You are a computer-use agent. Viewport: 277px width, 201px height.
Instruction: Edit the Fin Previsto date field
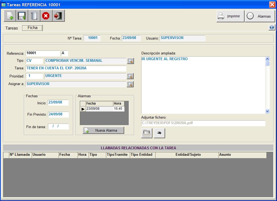click(x=58, y=115)
